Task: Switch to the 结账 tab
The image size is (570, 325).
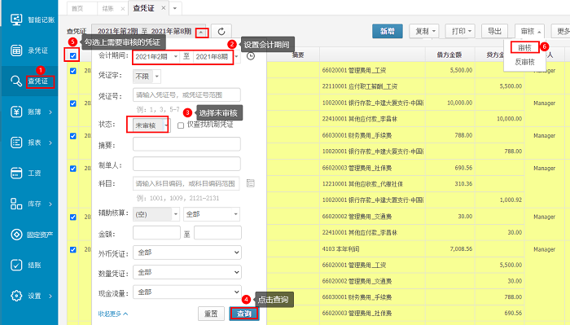Action: click(x=108, y=9)
